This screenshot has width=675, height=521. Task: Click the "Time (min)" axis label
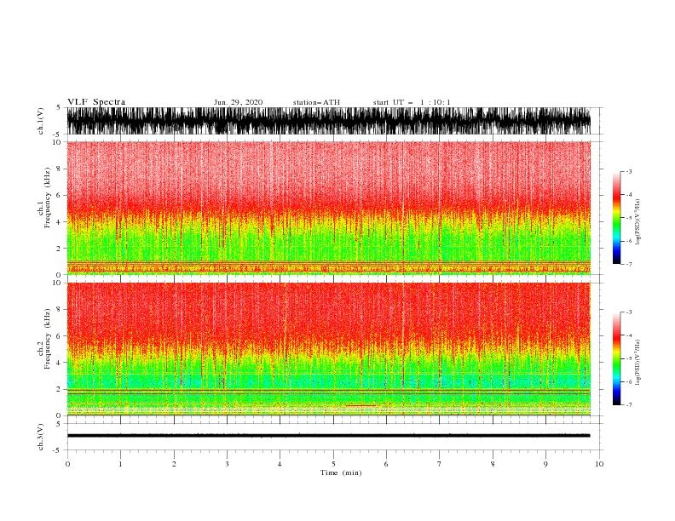coord(341,472)
